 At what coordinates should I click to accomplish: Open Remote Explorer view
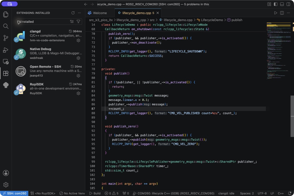(x=6, y=62)
